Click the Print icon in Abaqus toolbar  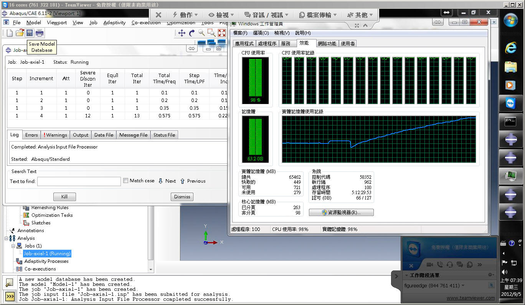40,33
